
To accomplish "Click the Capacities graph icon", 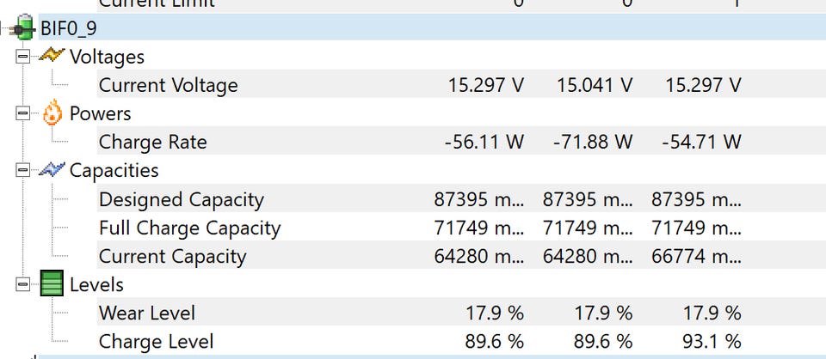I will pos(52,170).
